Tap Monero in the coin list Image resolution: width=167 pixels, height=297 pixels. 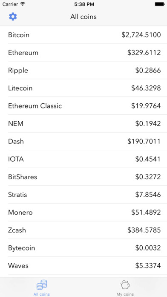83,213
